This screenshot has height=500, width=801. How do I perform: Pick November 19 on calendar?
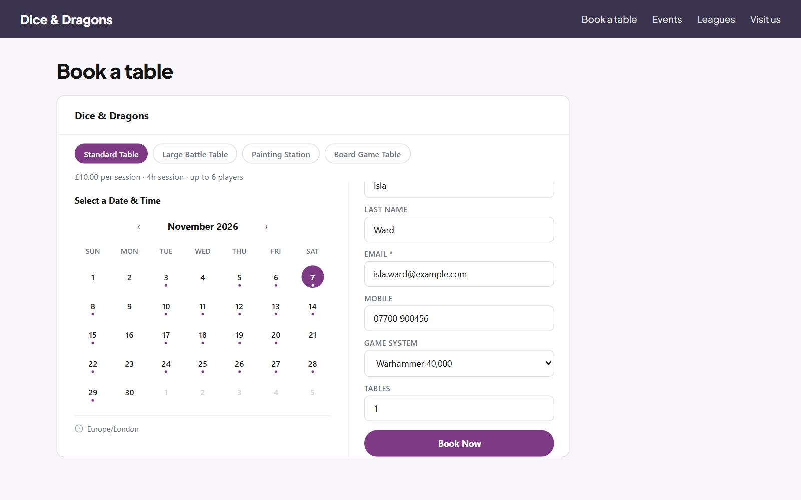coord(239,335)
